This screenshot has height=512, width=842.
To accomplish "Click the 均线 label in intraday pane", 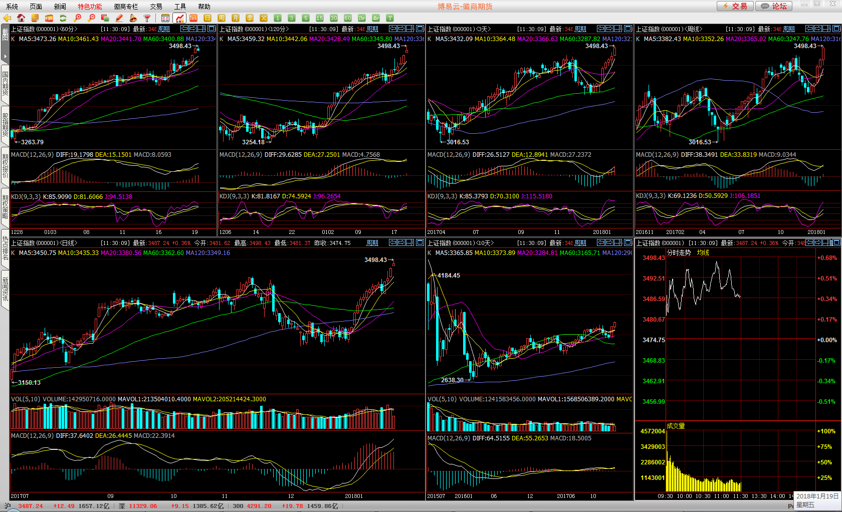I will pyautogui.click(x=703, y=252).
